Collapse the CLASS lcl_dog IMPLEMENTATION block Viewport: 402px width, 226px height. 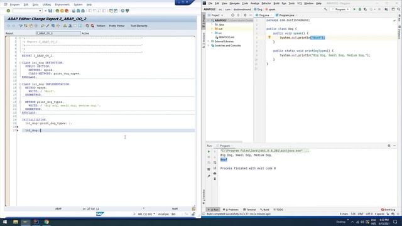(x=20, y=84)
